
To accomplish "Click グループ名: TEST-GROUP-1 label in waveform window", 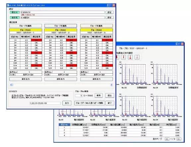I will pyautogui.click(x=133, y=48).
